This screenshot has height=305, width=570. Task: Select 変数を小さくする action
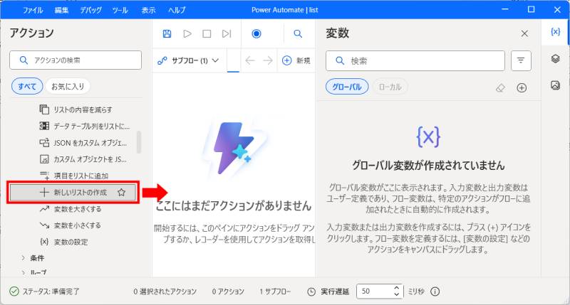click(70, 225)
